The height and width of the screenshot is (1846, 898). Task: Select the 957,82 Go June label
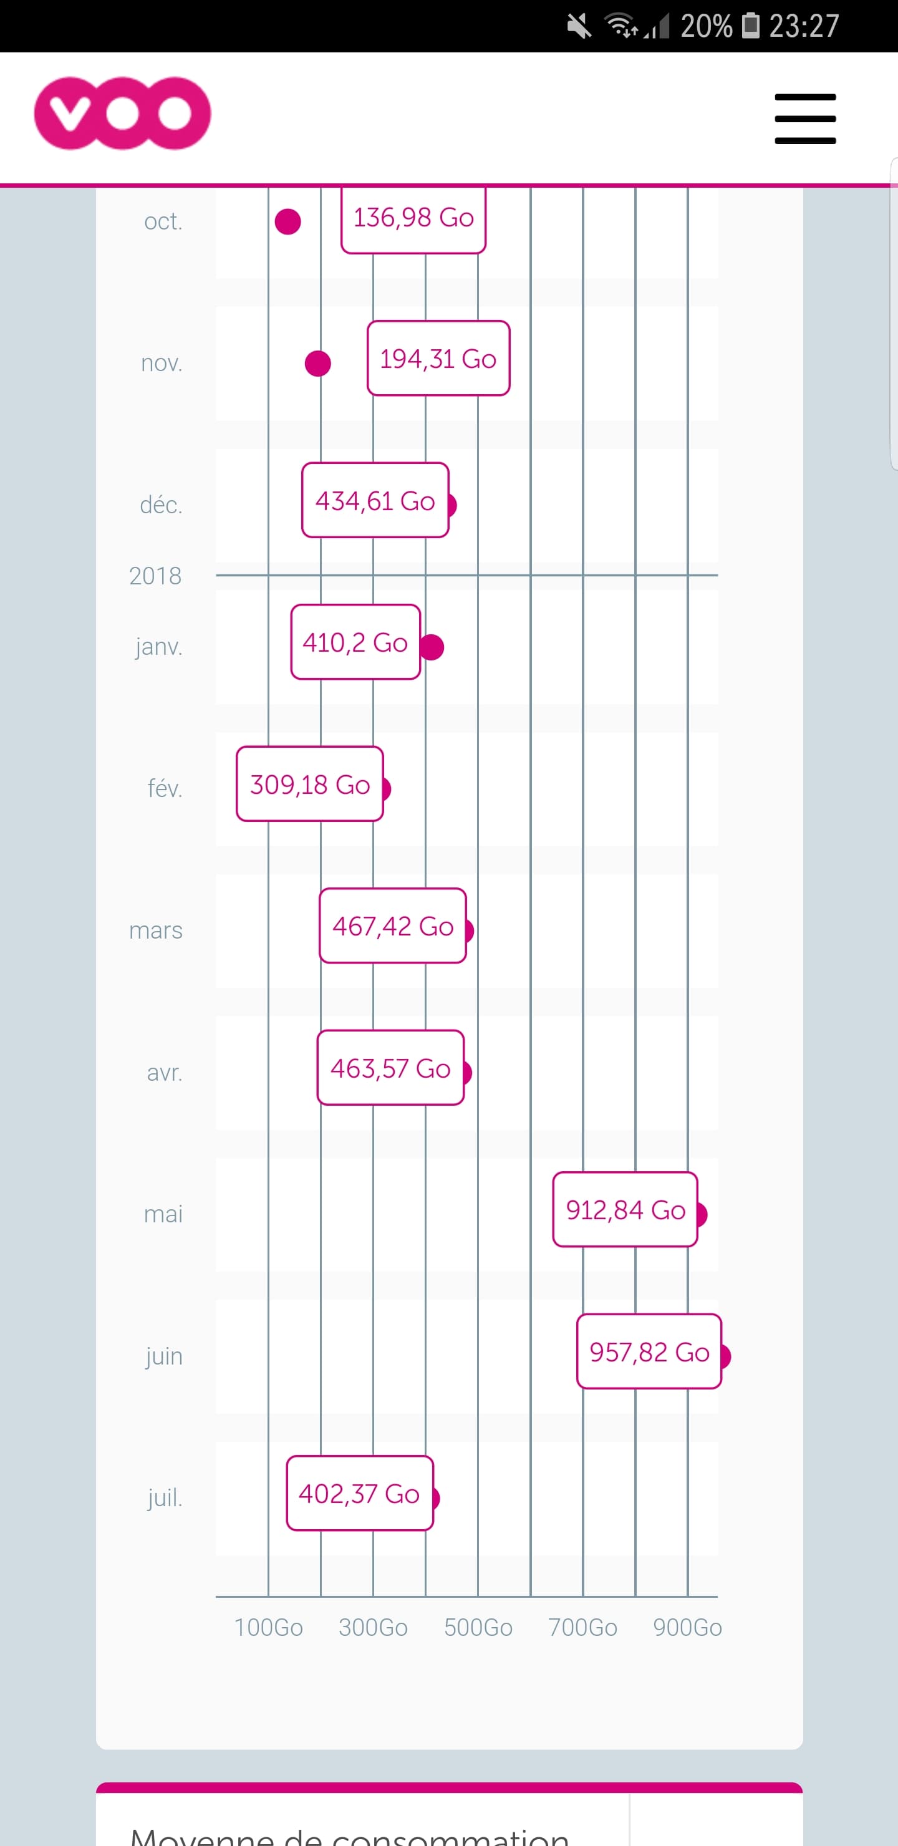(649, 1351)
